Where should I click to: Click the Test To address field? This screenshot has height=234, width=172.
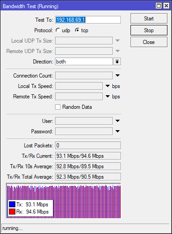[88, 20]
